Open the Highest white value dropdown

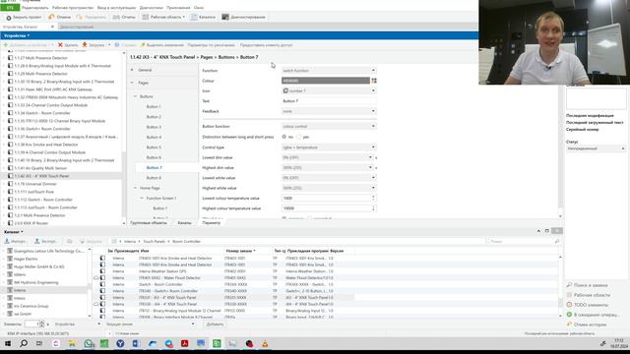(329, 188)
